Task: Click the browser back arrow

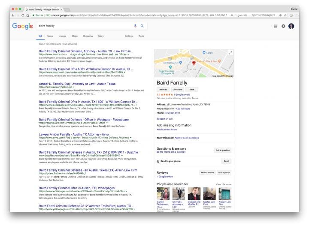Action: [x=13, y=15]
